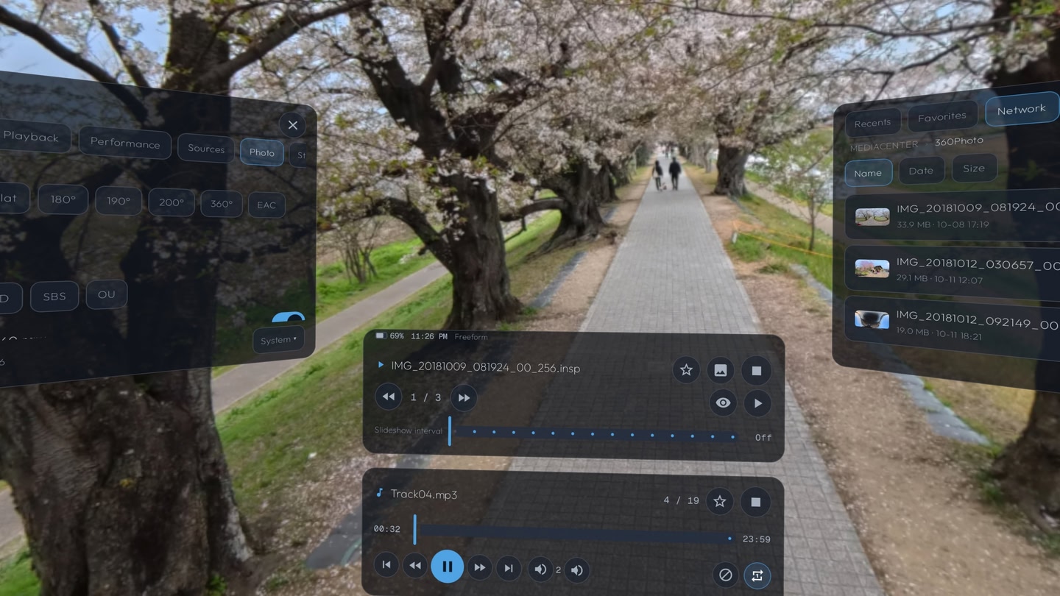Choose the 360° projection

click(222, 204)
